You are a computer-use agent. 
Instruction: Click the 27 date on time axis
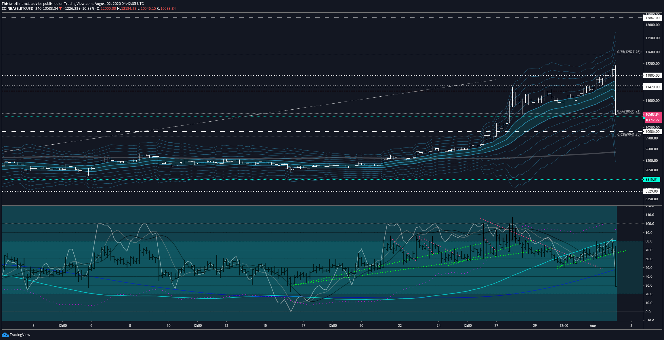click(496, 326)
